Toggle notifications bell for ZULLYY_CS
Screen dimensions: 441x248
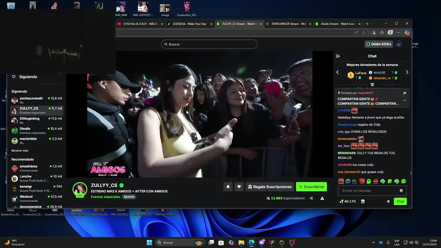coord(228,187)
